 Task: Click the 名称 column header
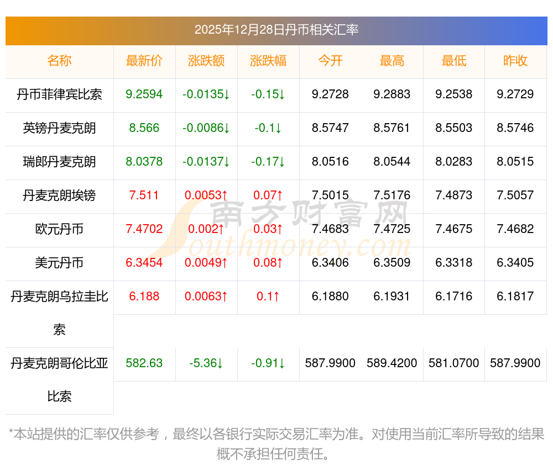coord(59,61)
